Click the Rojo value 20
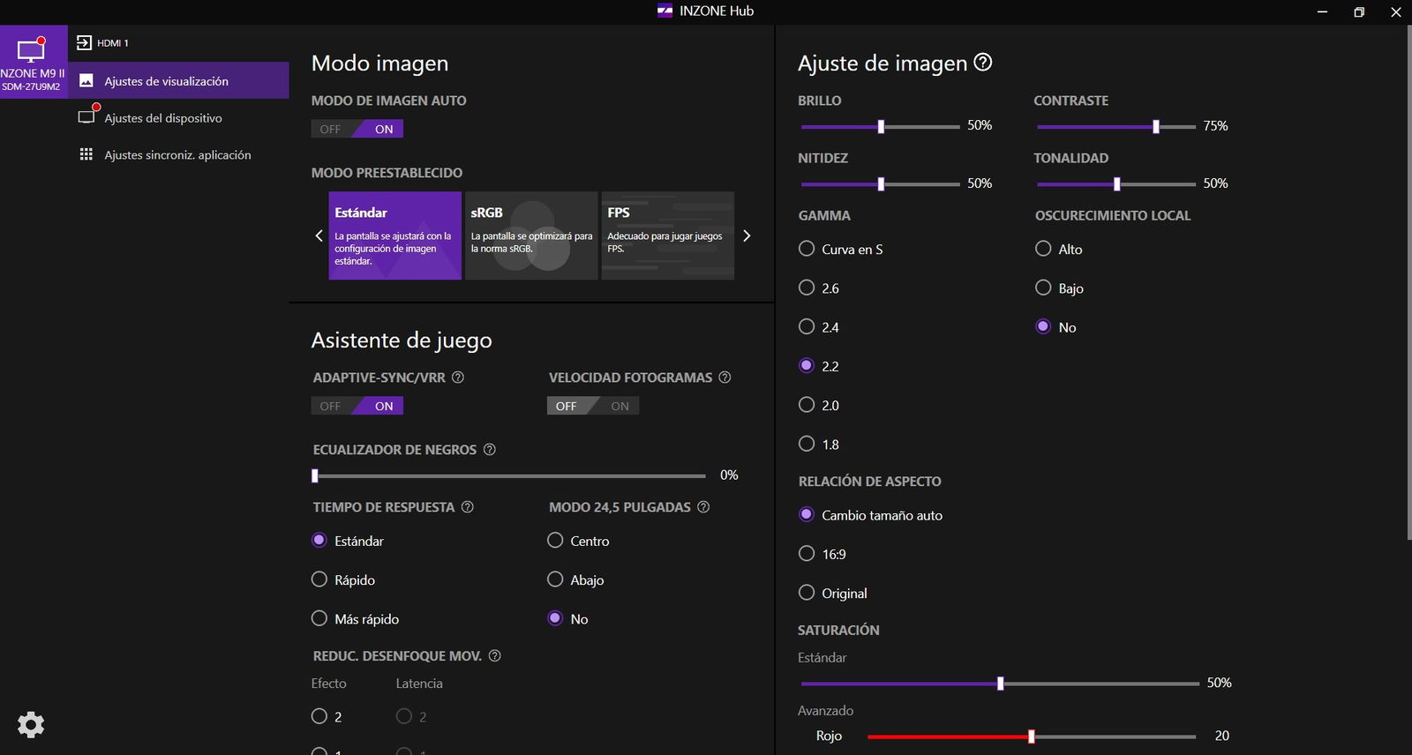 [x=1222, y=736]
